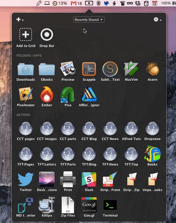Open the Gmail menu bar item
The width and height of the screenshot is (176, 223).
[x=76, y=3]
